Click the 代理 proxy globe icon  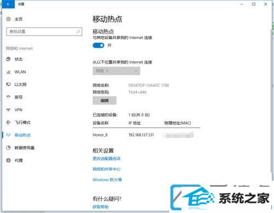coord(8,160)
